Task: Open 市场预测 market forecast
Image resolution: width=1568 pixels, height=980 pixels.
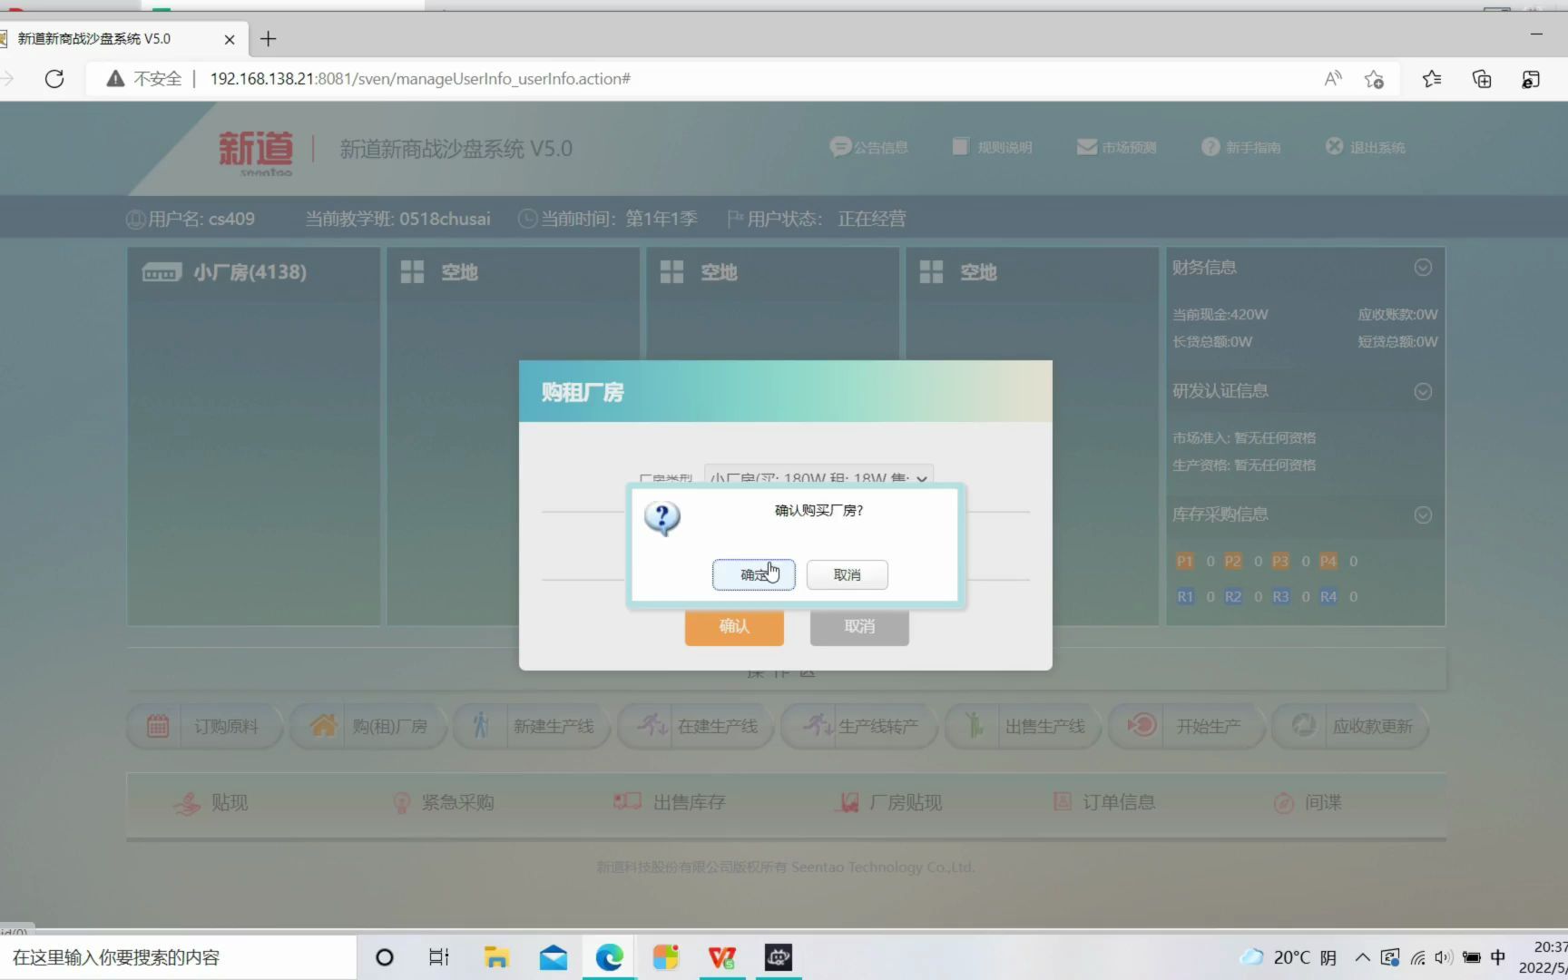Action: (1116, 147)
